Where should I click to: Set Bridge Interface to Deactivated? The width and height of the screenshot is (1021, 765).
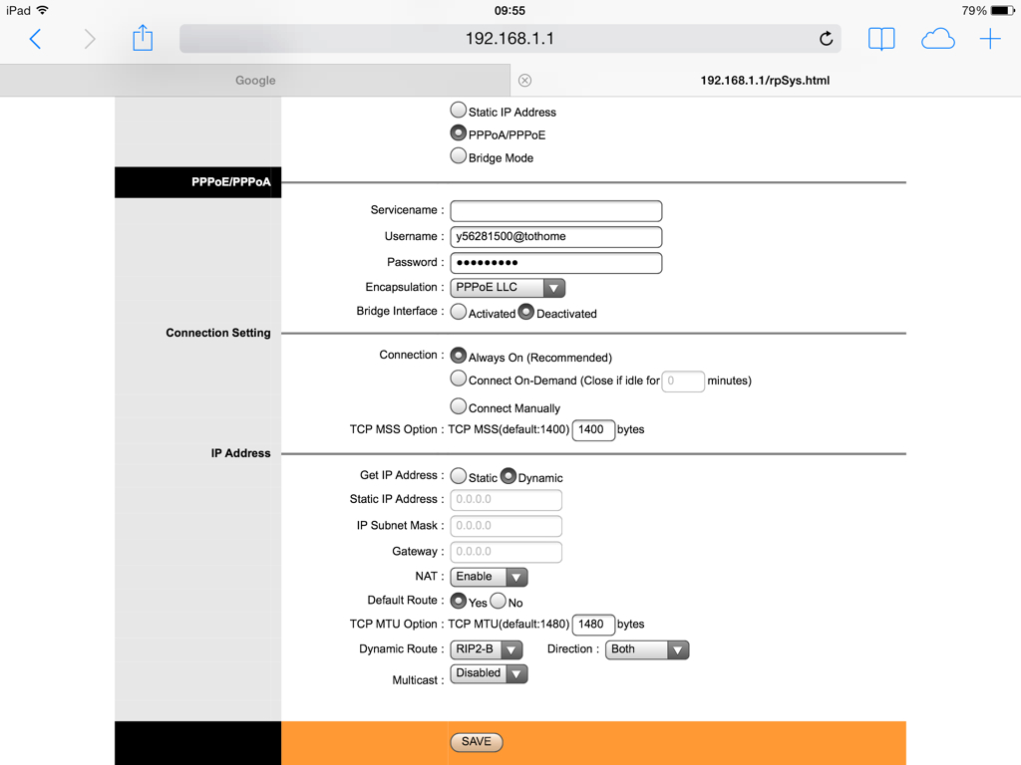pos(526,312)
